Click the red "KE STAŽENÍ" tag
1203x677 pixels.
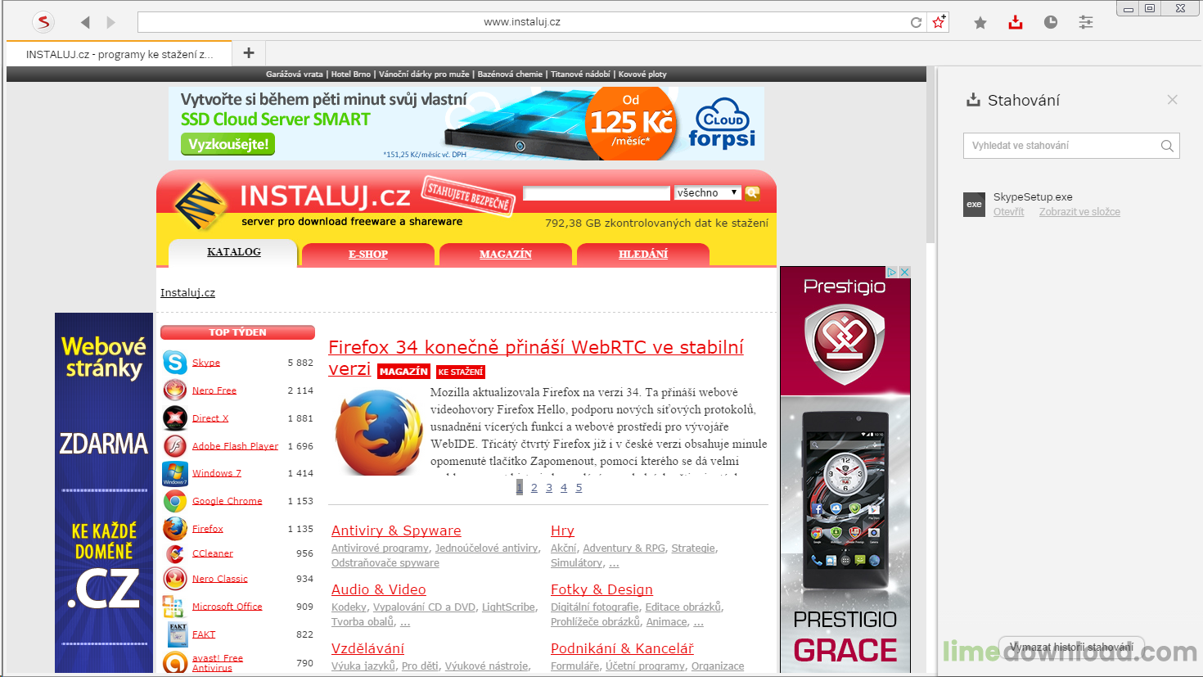coord(461,372)
